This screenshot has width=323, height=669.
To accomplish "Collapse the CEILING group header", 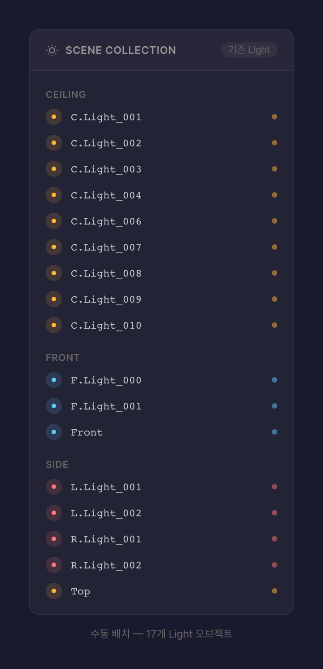I will pos(66,94).
